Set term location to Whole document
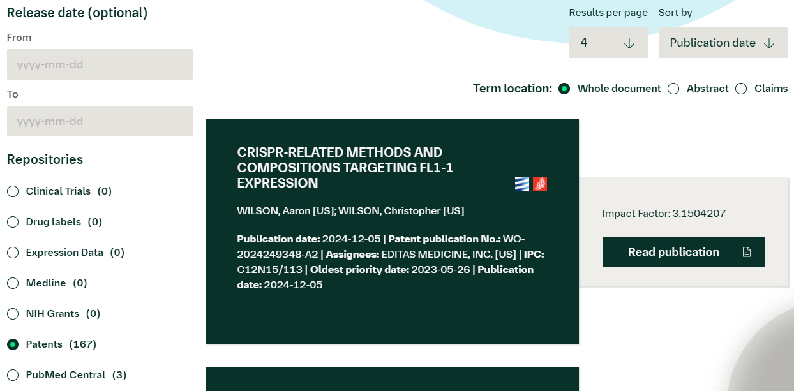This screenshot has width=794, height=391. (x=564, y=89)
